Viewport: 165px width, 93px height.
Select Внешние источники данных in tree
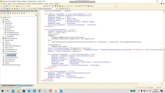[13, 65]
